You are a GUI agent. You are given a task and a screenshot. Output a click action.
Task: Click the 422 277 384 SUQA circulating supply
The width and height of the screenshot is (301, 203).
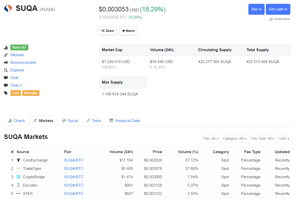(214, 62)
